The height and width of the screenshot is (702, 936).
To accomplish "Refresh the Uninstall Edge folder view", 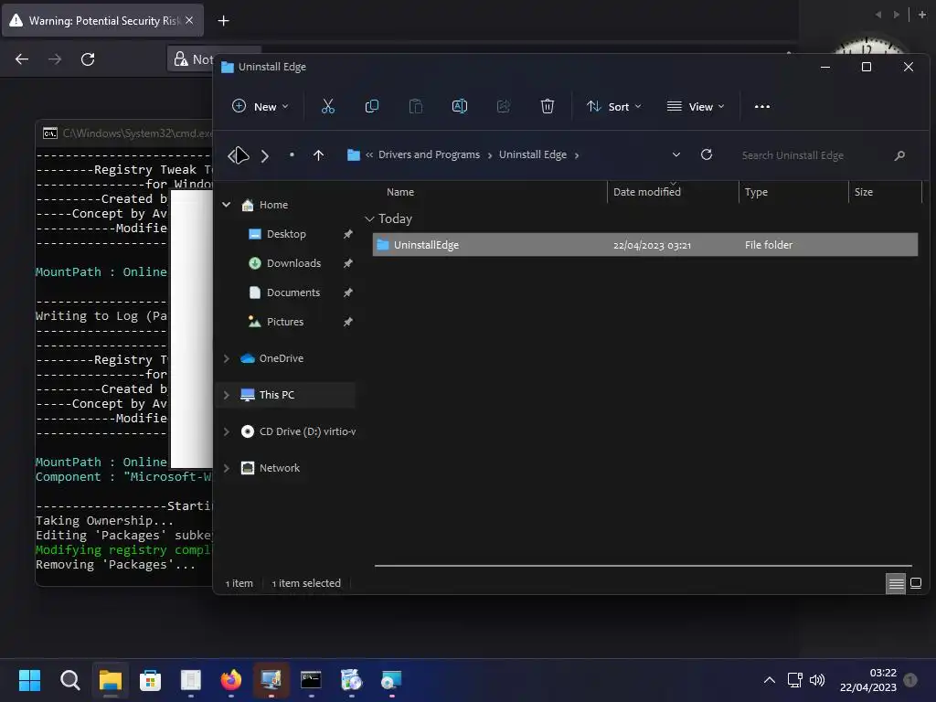I will [707, 154].
